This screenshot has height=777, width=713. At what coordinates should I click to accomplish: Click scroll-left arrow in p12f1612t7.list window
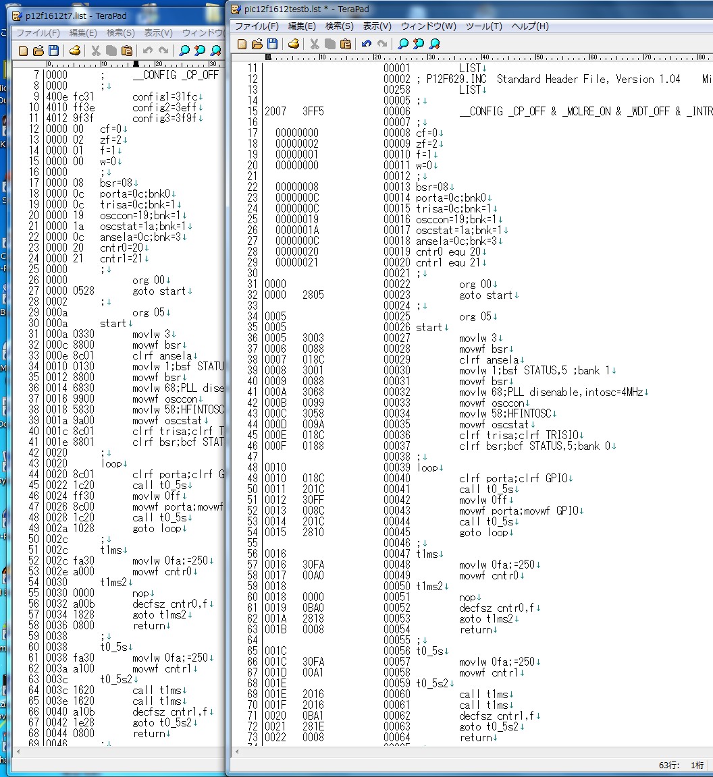[18, 752]
